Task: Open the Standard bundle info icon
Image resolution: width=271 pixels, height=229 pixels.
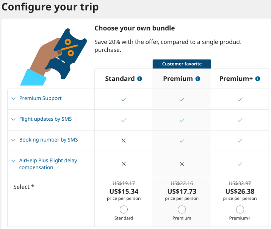Action: pos(139,79)
